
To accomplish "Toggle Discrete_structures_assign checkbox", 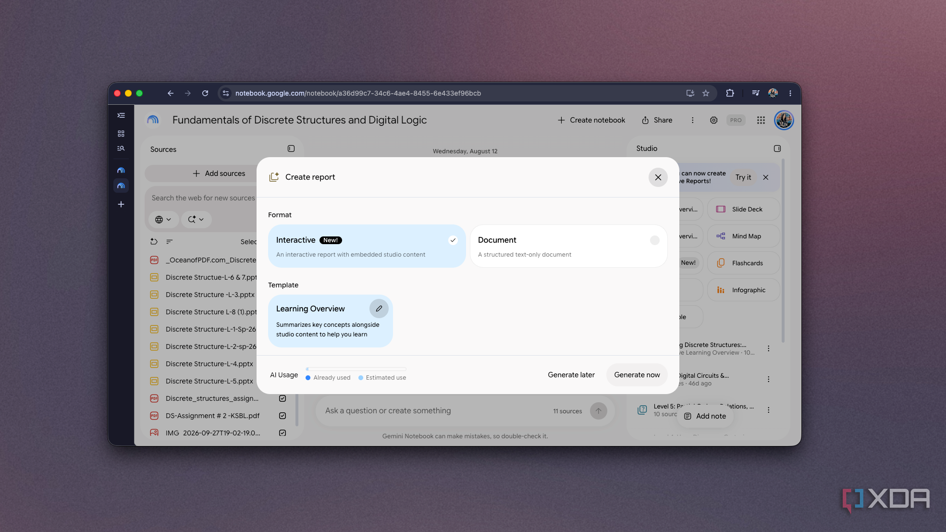I will (283, 398).
